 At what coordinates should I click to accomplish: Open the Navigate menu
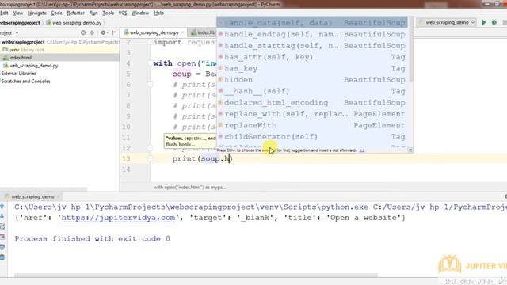click(x=37, y=13)
